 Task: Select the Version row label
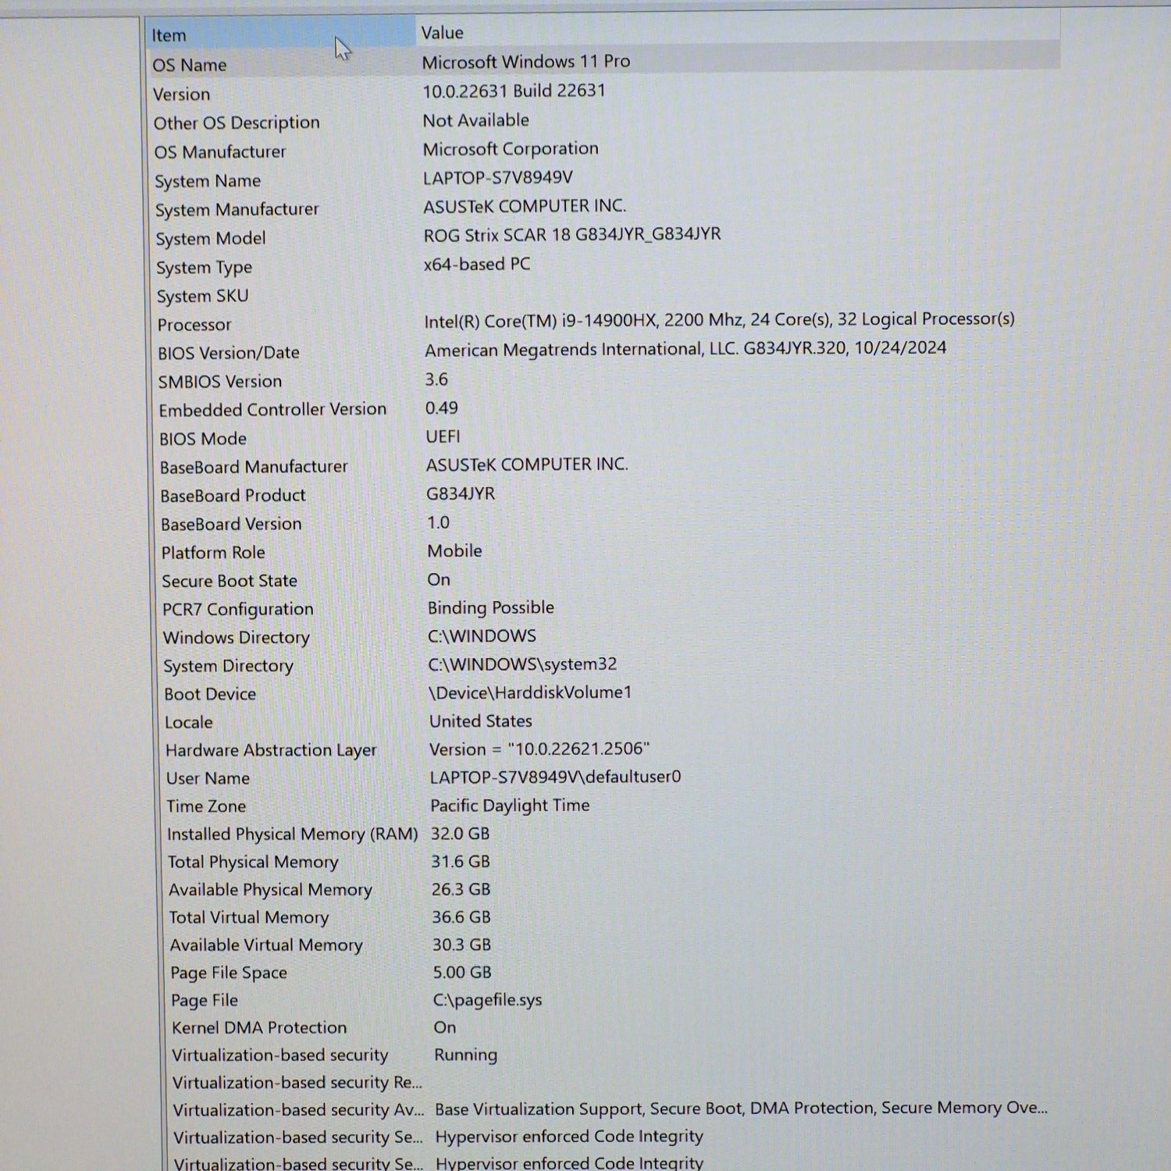click(x=182, y=94)
